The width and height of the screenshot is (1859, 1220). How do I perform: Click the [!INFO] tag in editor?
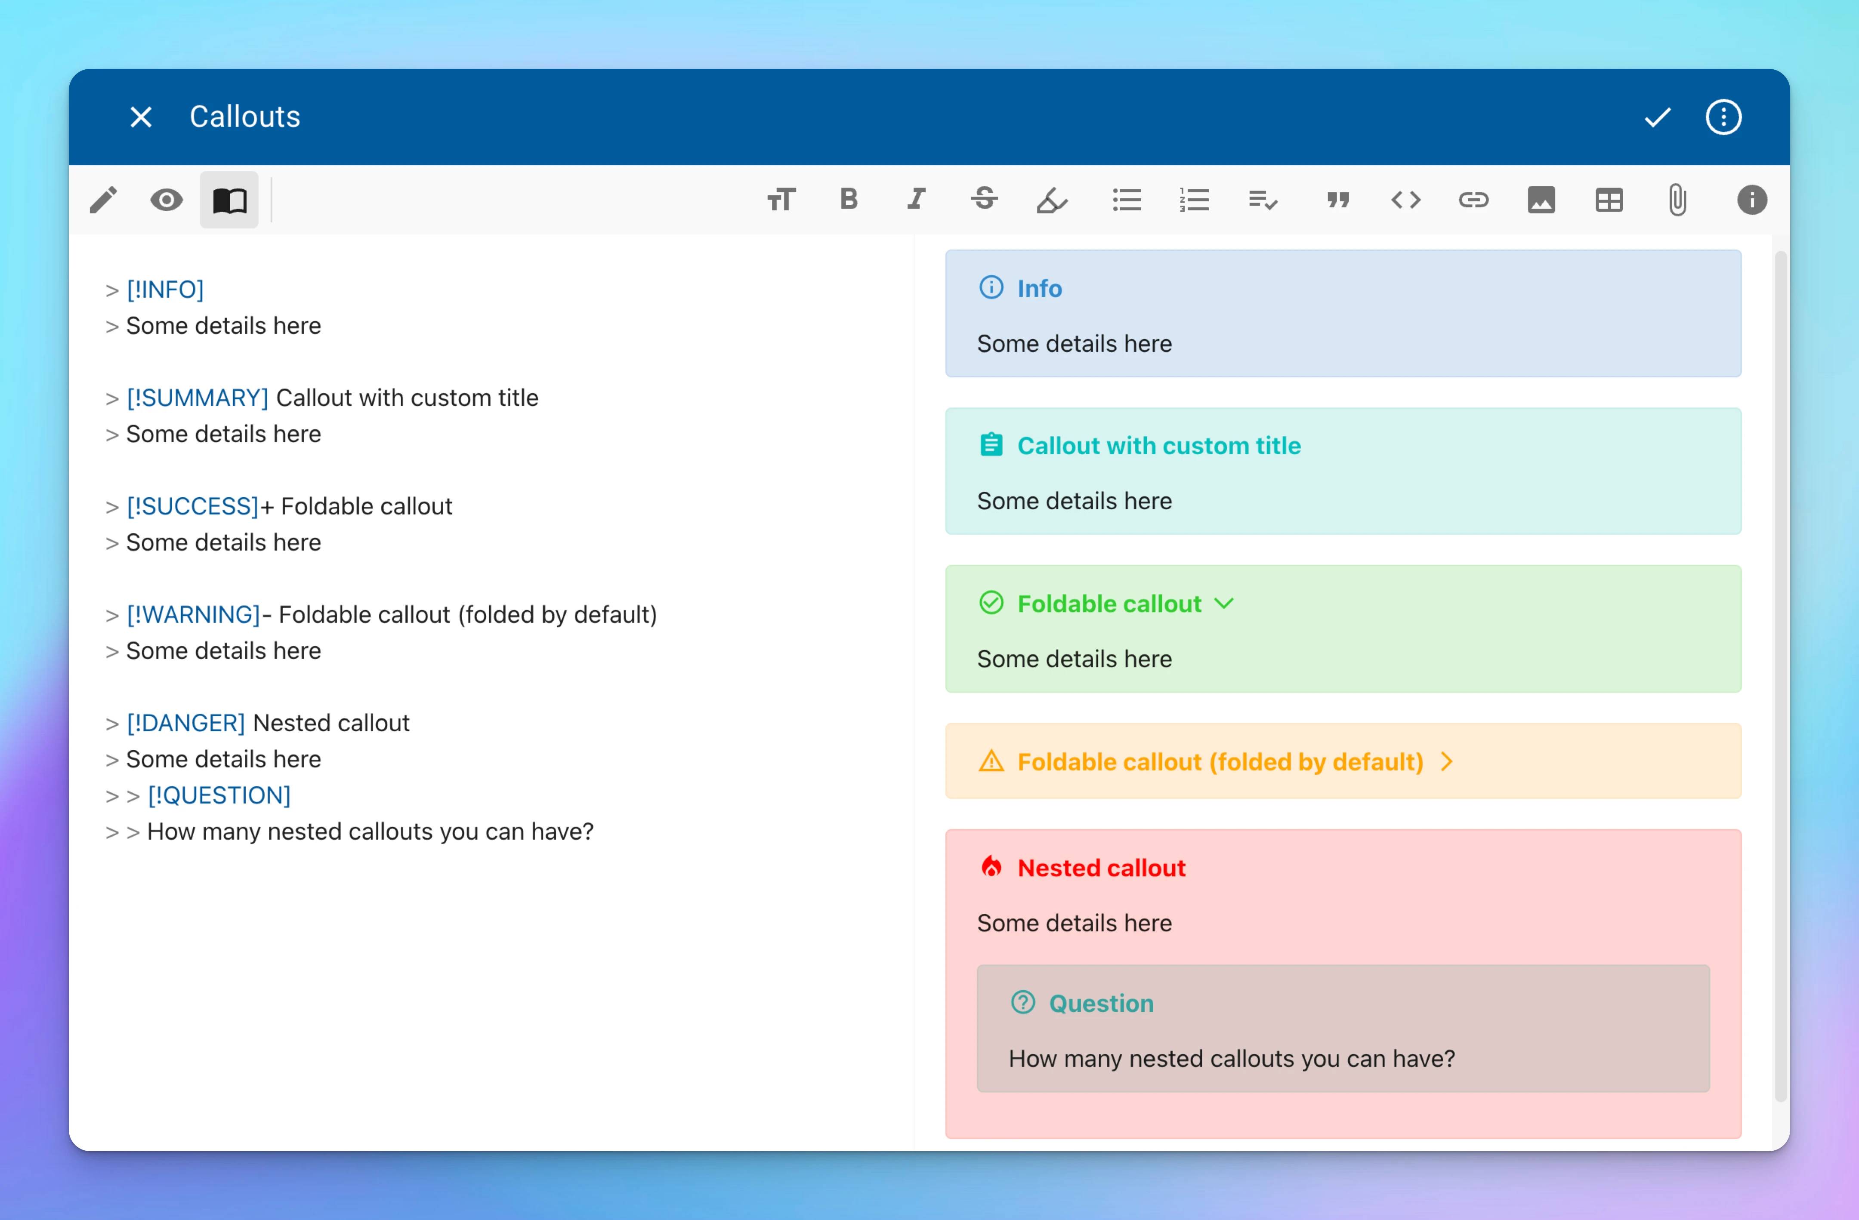click(x=166, y=290)
